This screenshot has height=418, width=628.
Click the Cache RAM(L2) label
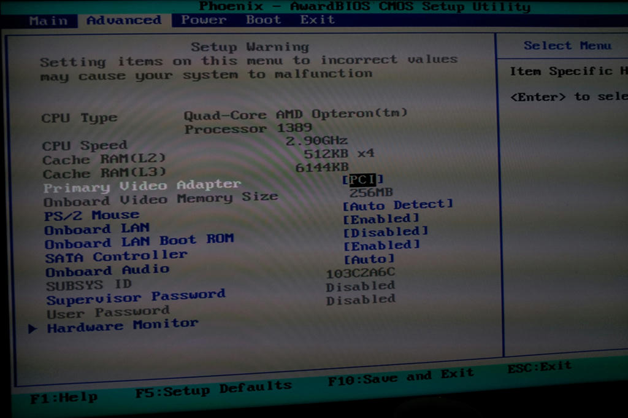[x=104, y=159]
